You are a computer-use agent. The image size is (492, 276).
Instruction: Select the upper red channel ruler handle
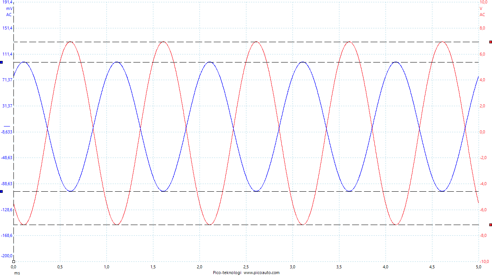(490, 42)
